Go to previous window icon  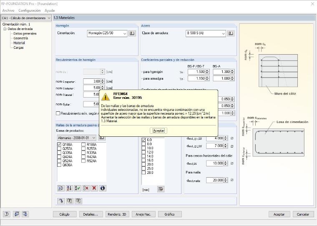click(x=17, y=214)
